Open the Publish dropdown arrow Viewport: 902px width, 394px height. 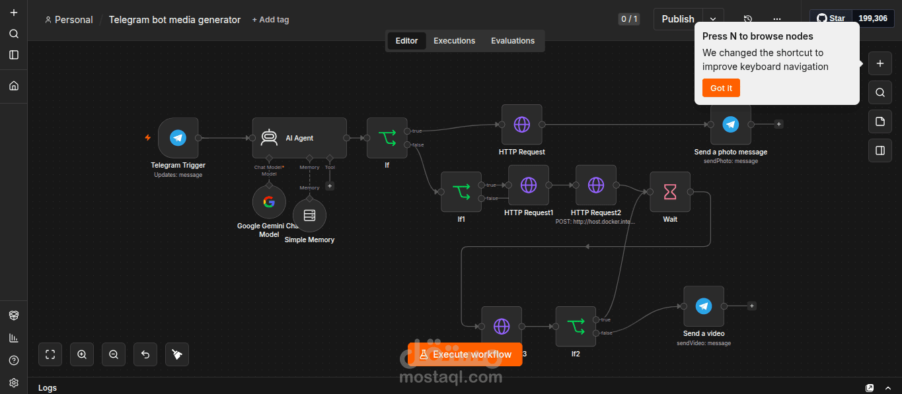coord(712,19)
